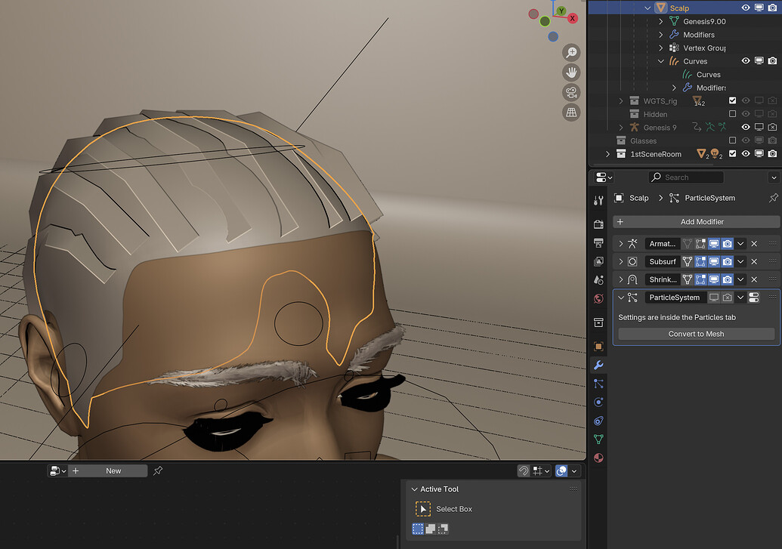Screen dimensions: 782x549
Task: Enable the Hidden collection checkbox
Action: [x=732, y=114]
